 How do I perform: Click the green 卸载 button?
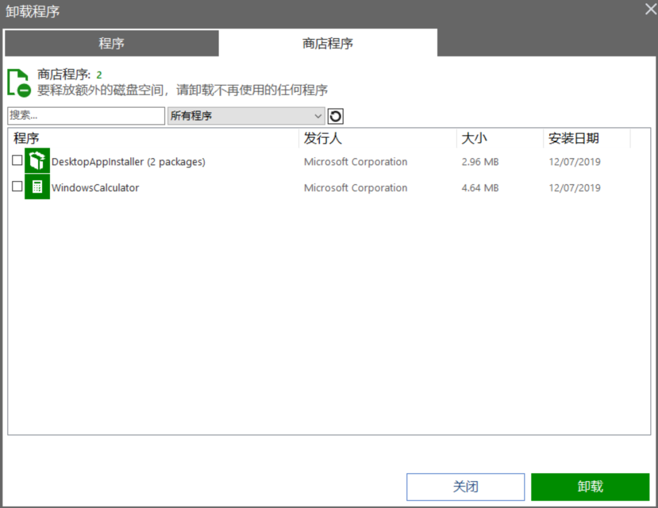(590, 487)
